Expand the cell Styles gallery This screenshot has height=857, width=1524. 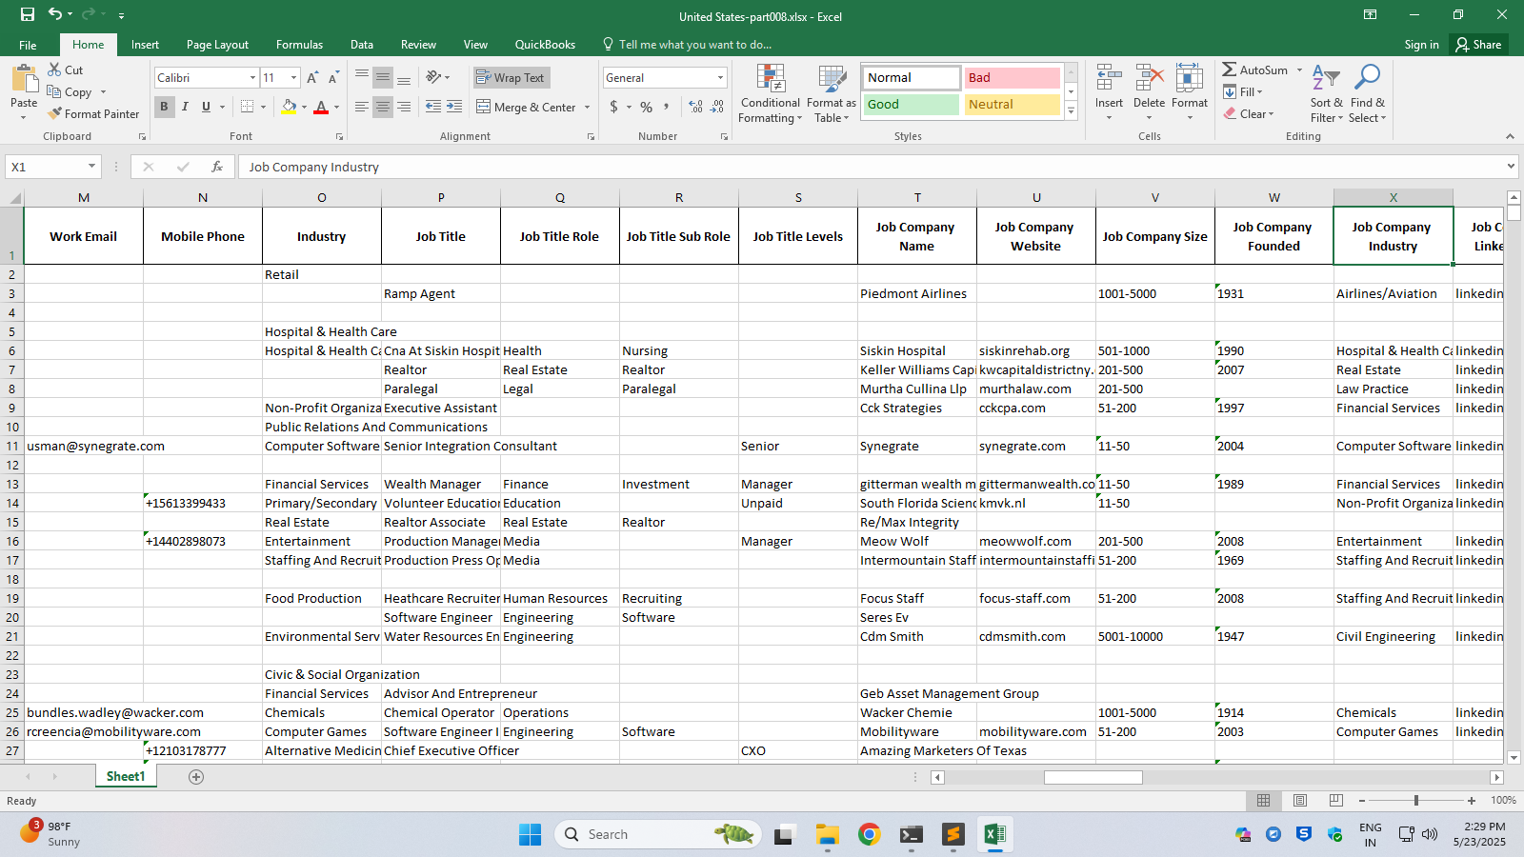point(1072,111)
